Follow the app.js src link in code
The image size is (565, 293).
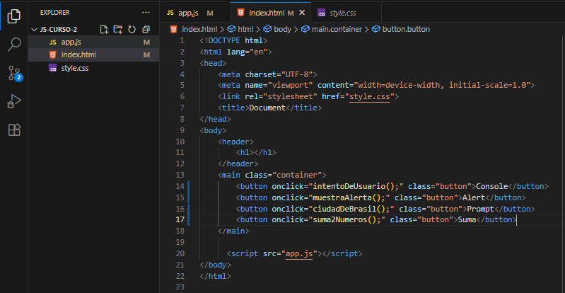coord(298,253)
